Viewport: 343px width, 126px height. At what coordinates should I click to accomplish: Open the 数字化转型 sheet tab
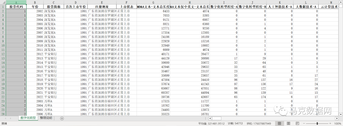click(28, 118)
